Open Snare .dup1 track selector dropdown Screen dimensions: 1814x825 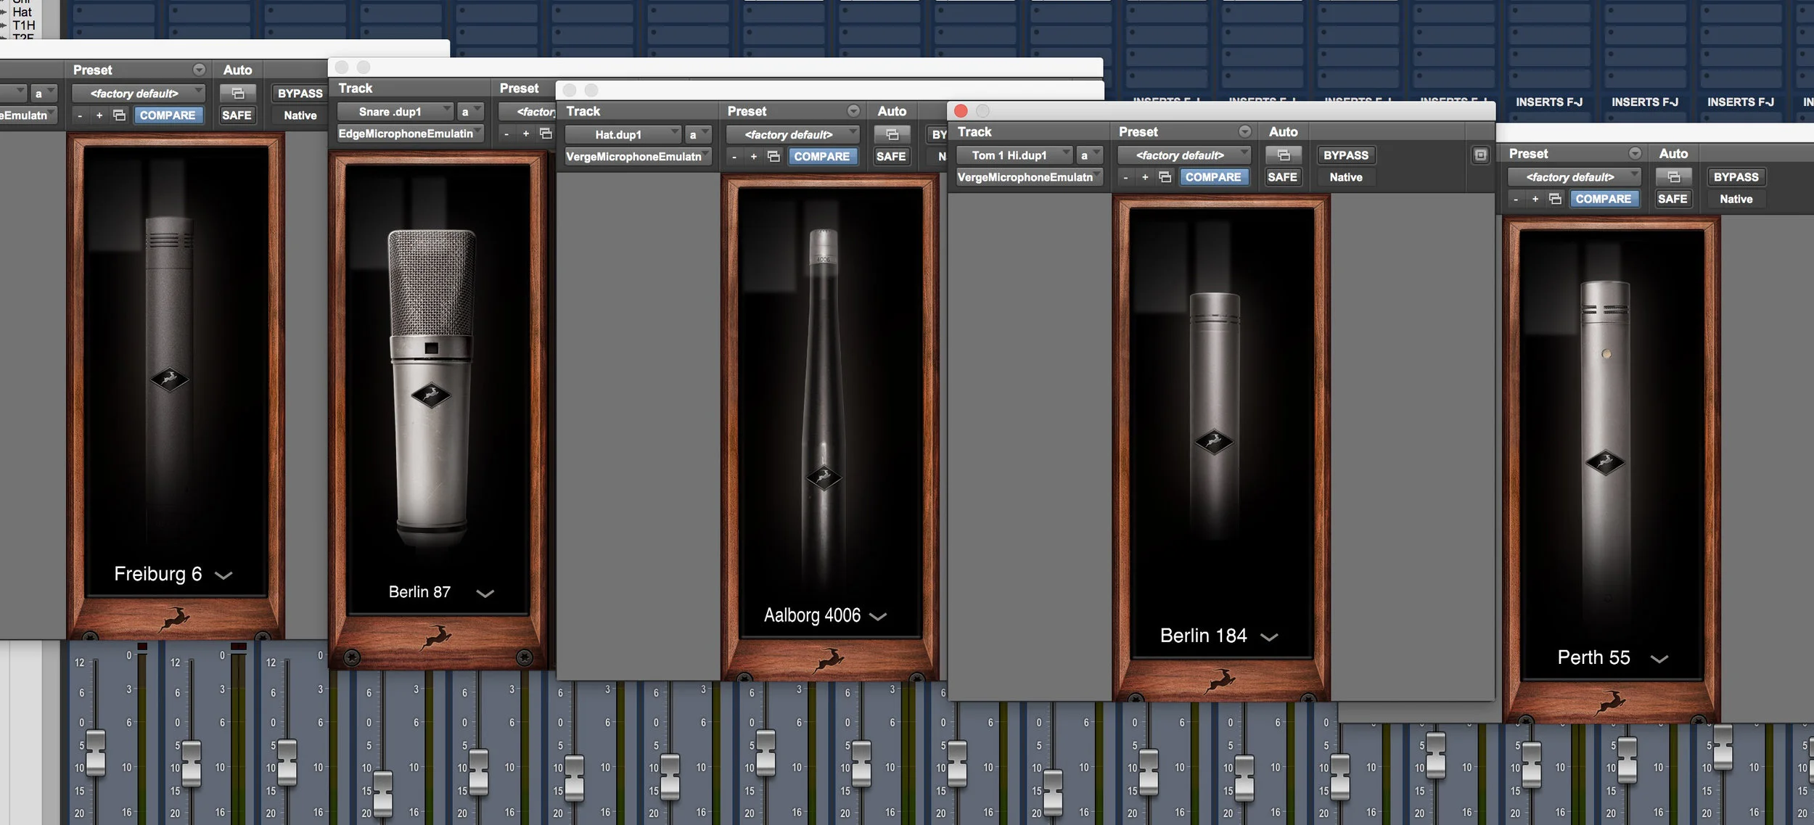coord(395,111)
